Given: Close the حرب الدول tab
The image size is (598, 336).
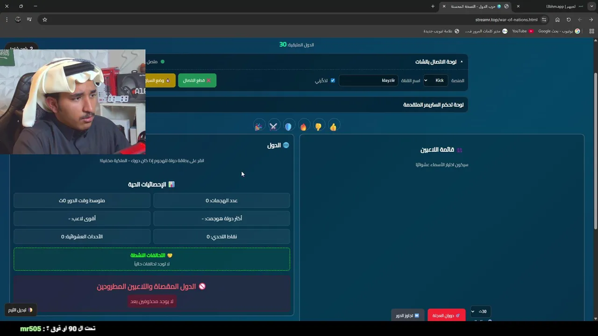Looking at the screenshot, I should [444, 7].
